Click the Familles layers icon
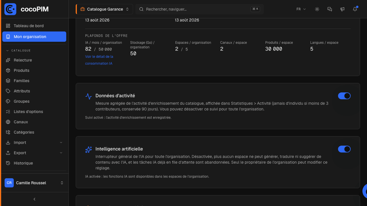Image resolution: width=367 pixels, height=206 pixels. click(8, 81)
